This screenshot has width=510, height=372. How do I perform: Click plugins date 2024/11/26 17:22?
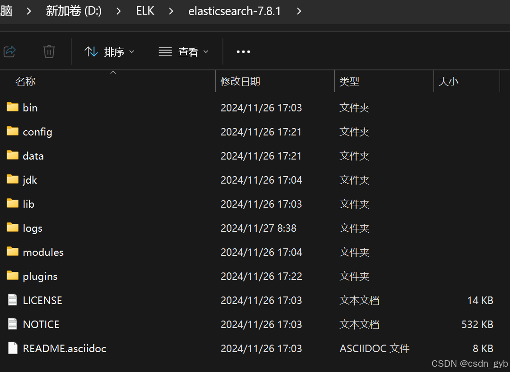(262, 276)
